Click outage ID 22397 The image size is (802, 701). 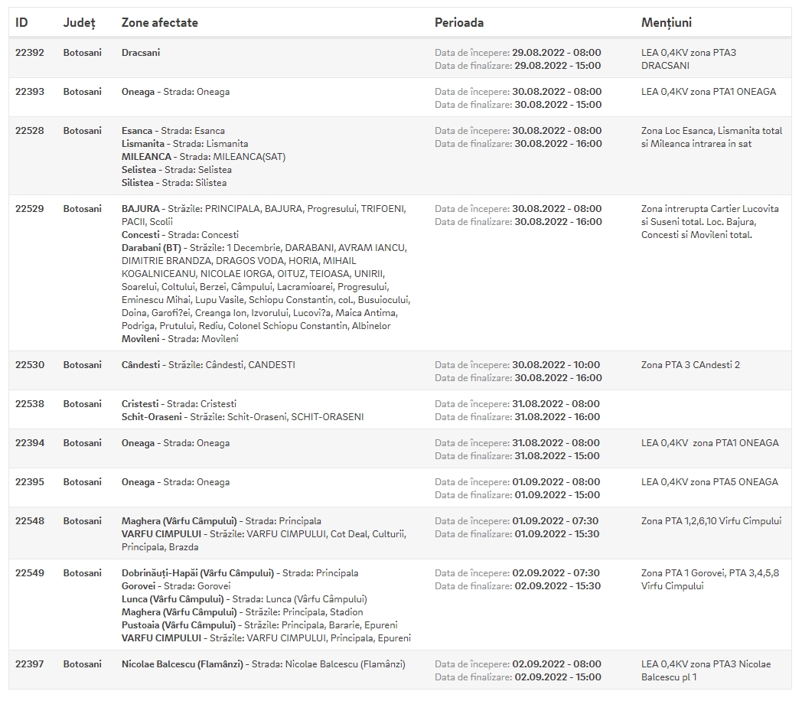[x=30, y=665]
